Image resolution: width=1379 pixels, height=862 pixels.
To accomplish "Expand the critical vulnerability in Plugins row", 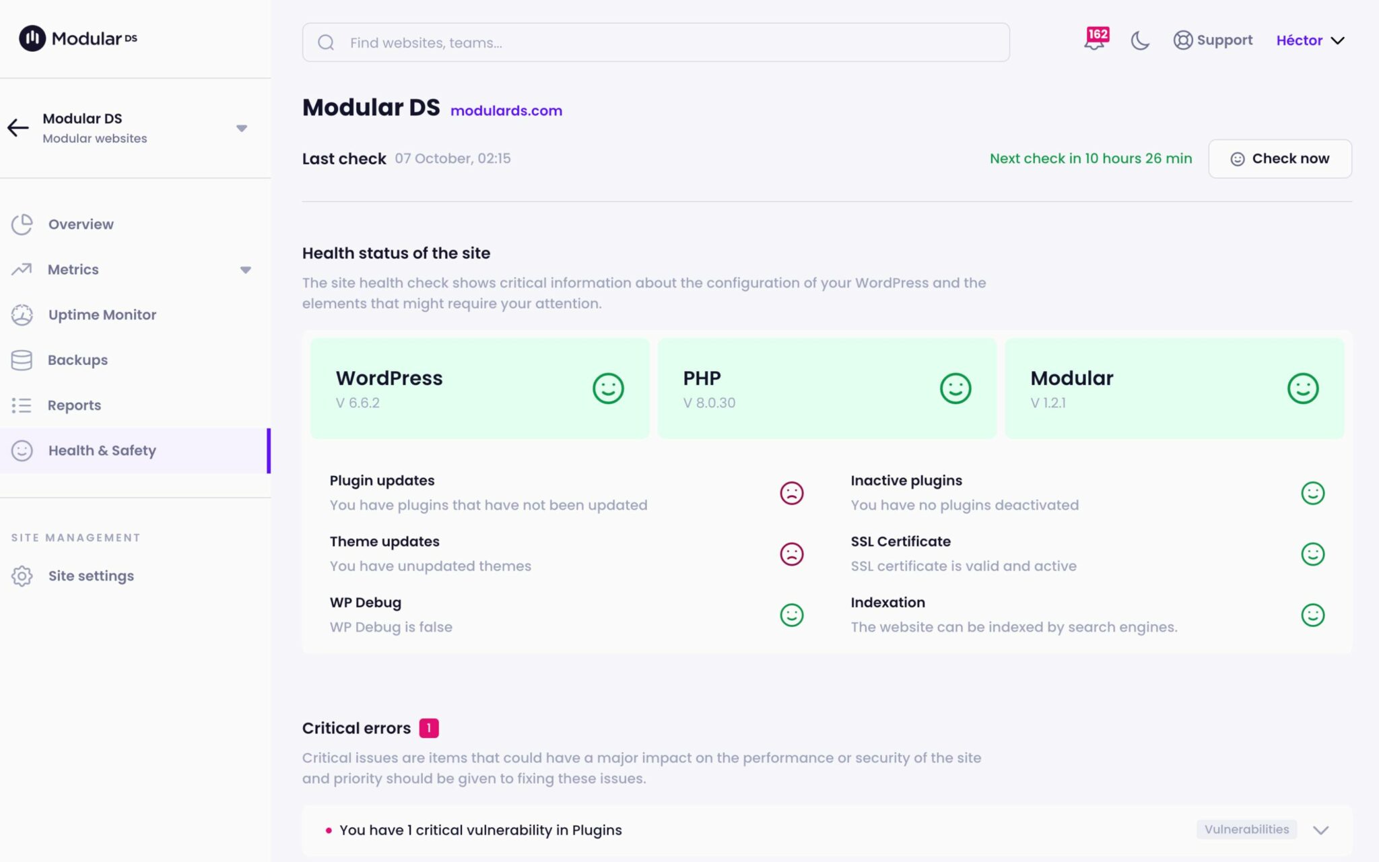I will point(1320,830).
